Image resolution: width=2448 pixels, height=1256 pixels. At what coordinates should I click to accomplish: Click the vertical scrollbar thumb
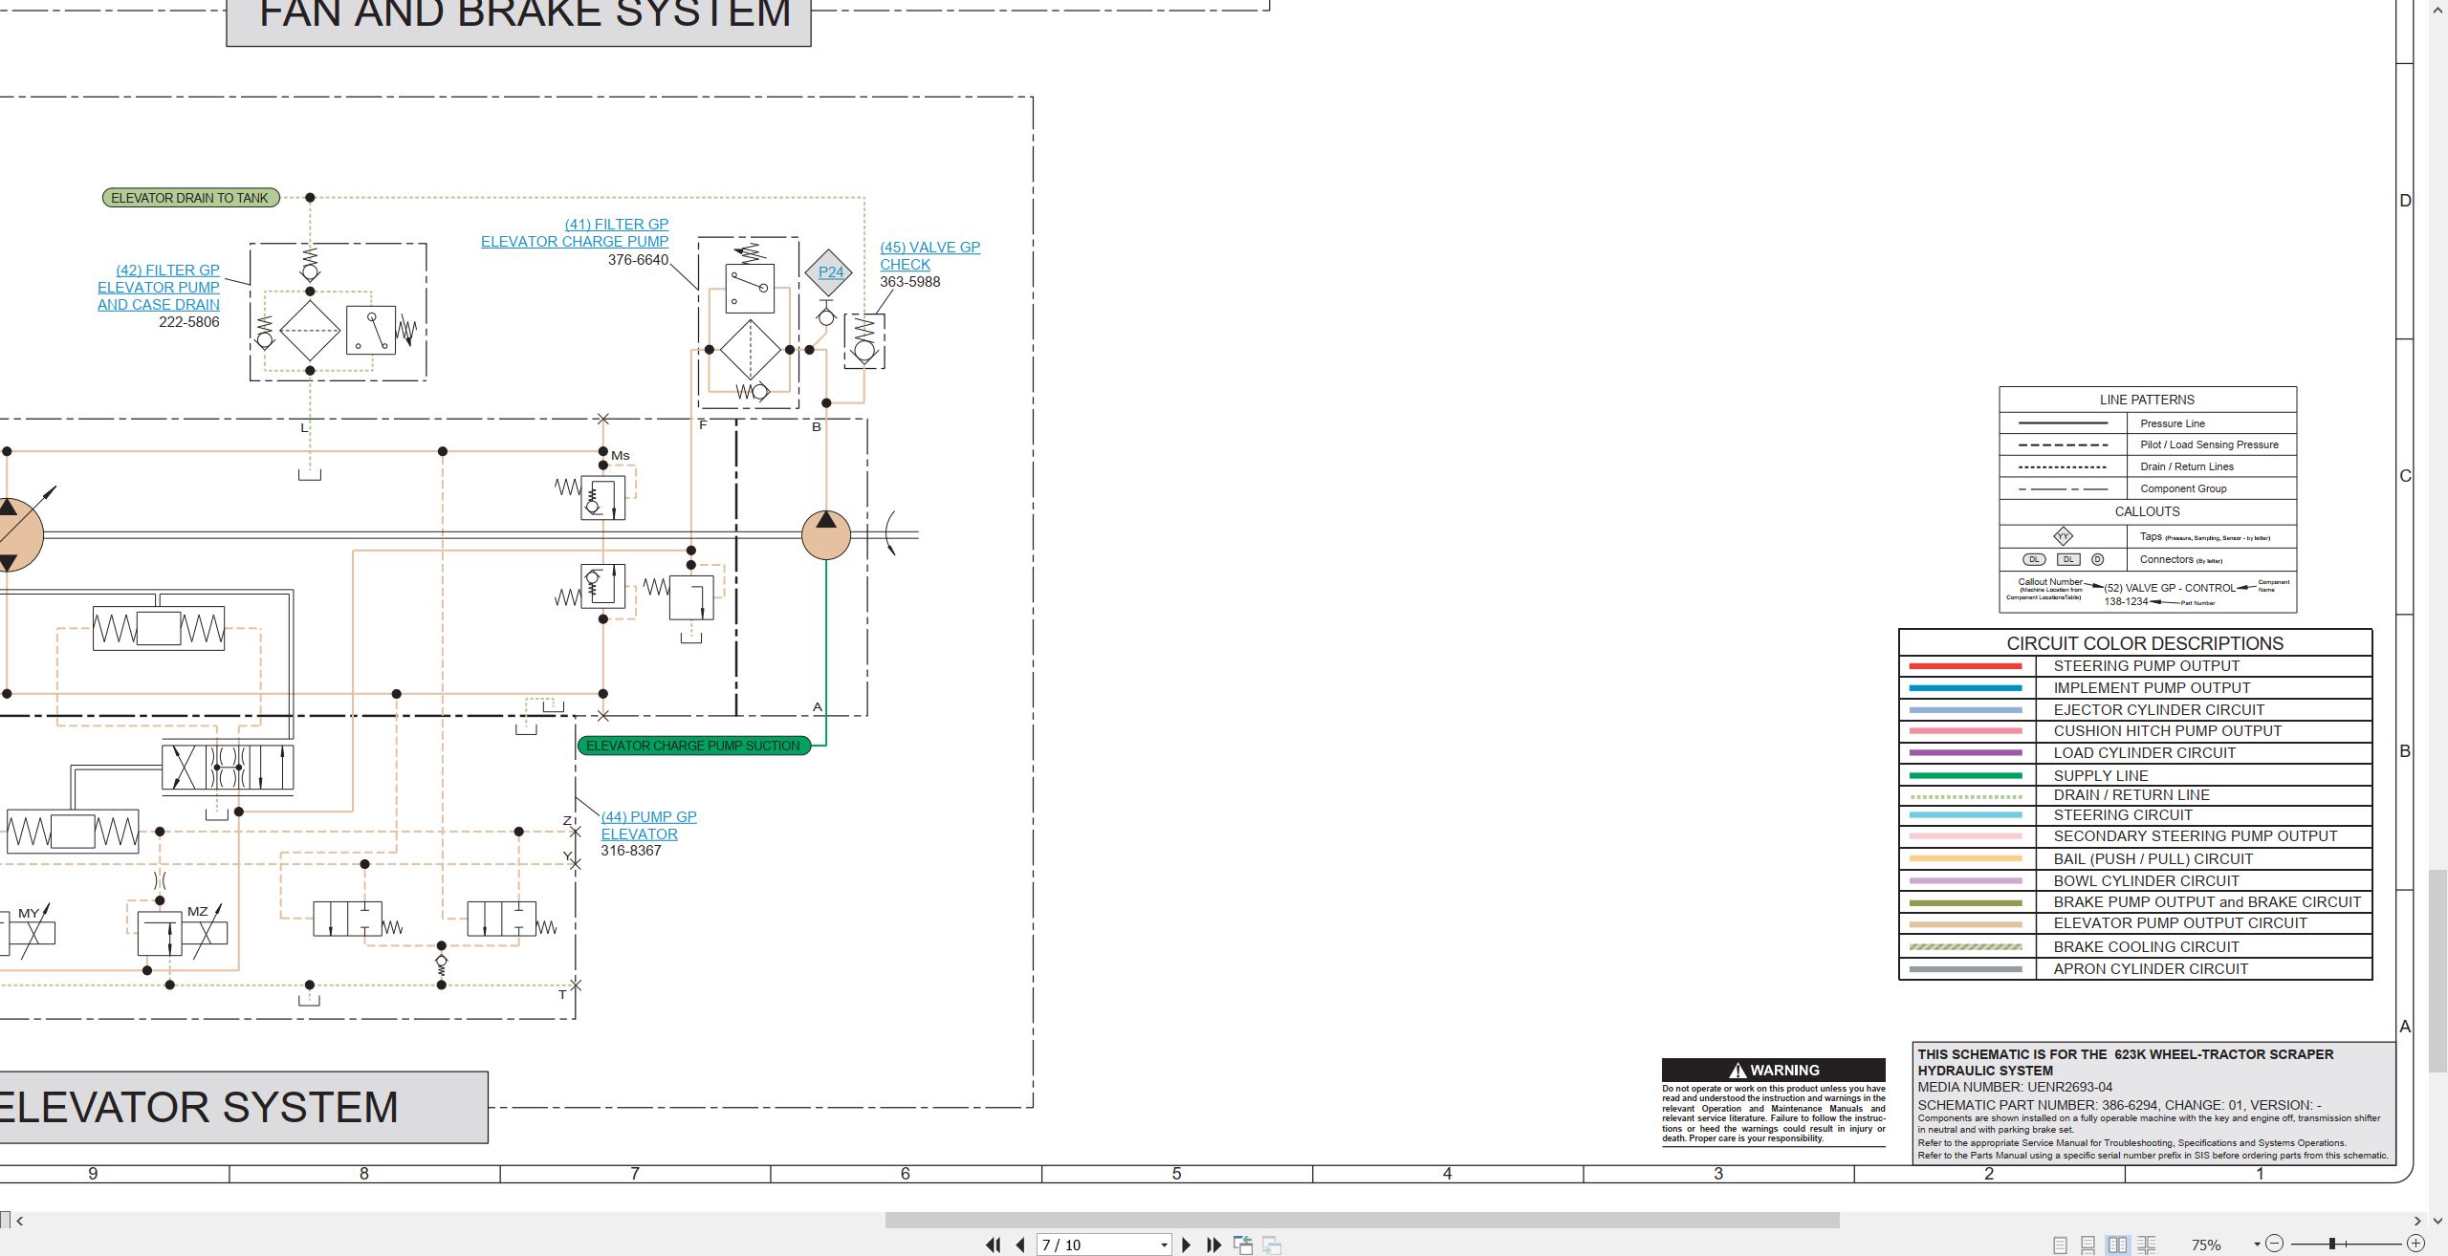[x=2437, y=970]
